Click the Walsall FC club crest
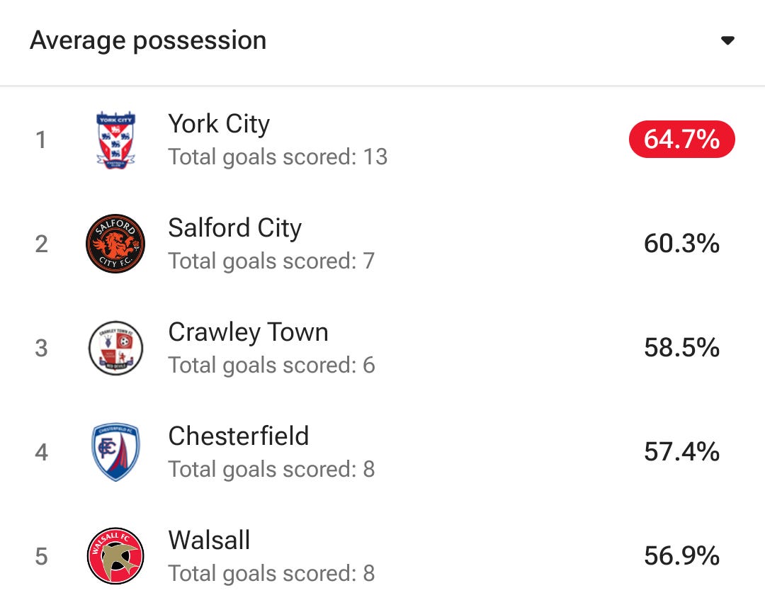Viewport: 765px width, 605px height. [115, 555]
